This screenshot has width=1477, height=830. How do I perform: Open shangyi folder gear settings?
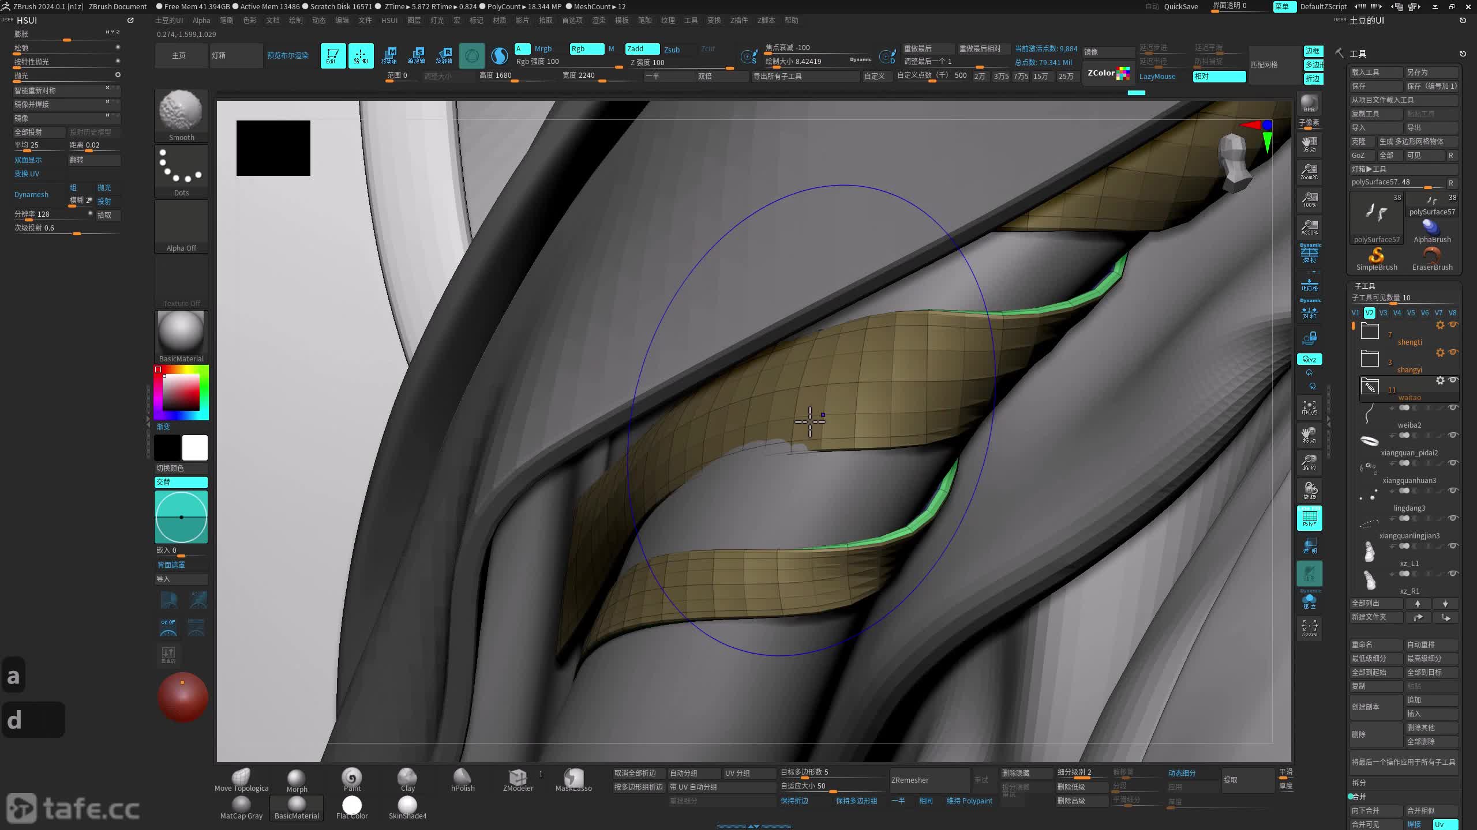tap(1440, 352)
